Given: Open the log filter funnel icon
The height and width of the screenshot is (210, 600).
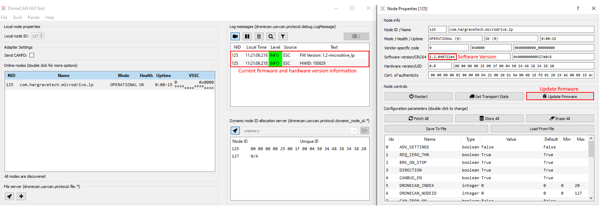Looking at the screenshot, I should tap(283, 36).
